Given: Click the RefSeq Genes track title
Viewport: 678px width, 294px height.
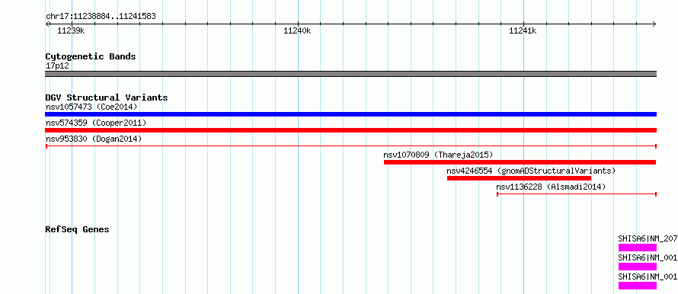Looking at the screenshot, I should pos(77,229).
